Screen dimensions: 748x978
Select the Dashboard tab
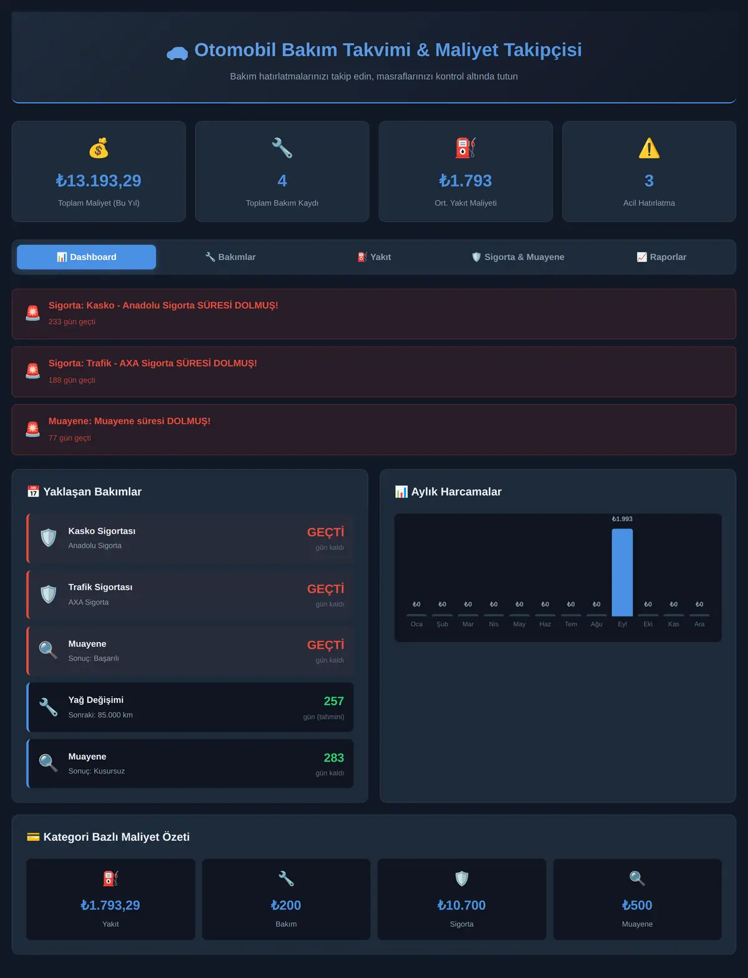tap(87, 257)
